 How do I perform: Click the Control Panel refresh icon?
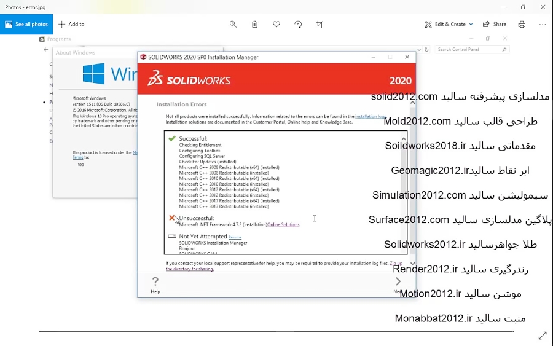pos(426,50)
